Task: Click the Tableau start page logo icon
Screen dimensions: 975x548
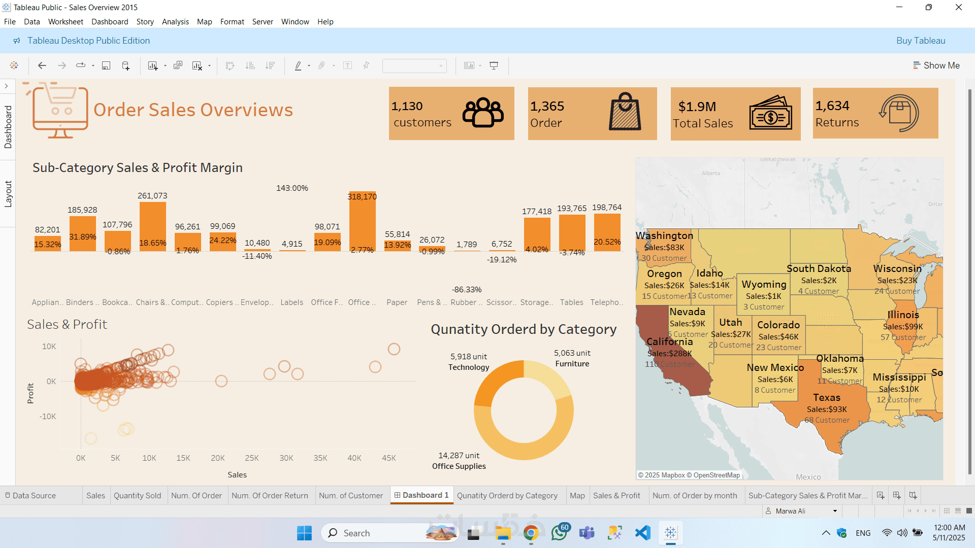Action: click(x=14, y=65)
